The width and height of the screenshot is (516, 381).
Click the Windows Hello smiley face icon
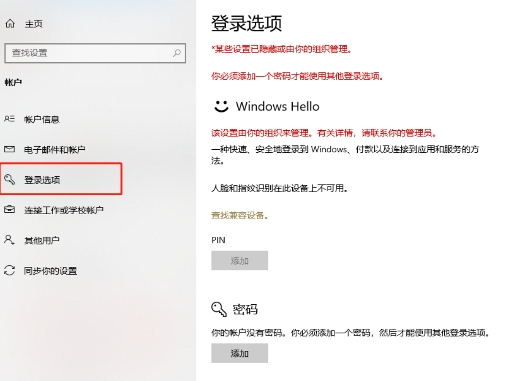click(x=221, y=106)
